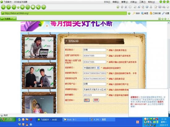170x127 pixels.
Task: Open the small history dropdown dot beside Forward
Action: click(18, 7)
